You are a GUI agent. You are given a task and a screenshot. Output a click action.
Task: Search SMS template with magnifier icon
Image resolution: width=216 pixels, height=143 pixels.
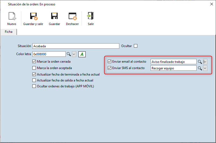pyautogui.click(x=200, y=68)
